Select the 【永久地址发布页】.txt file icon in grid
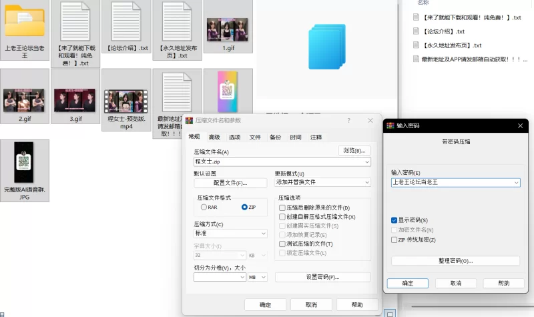This screenshot has height=317, width=534. coord(178,21)
